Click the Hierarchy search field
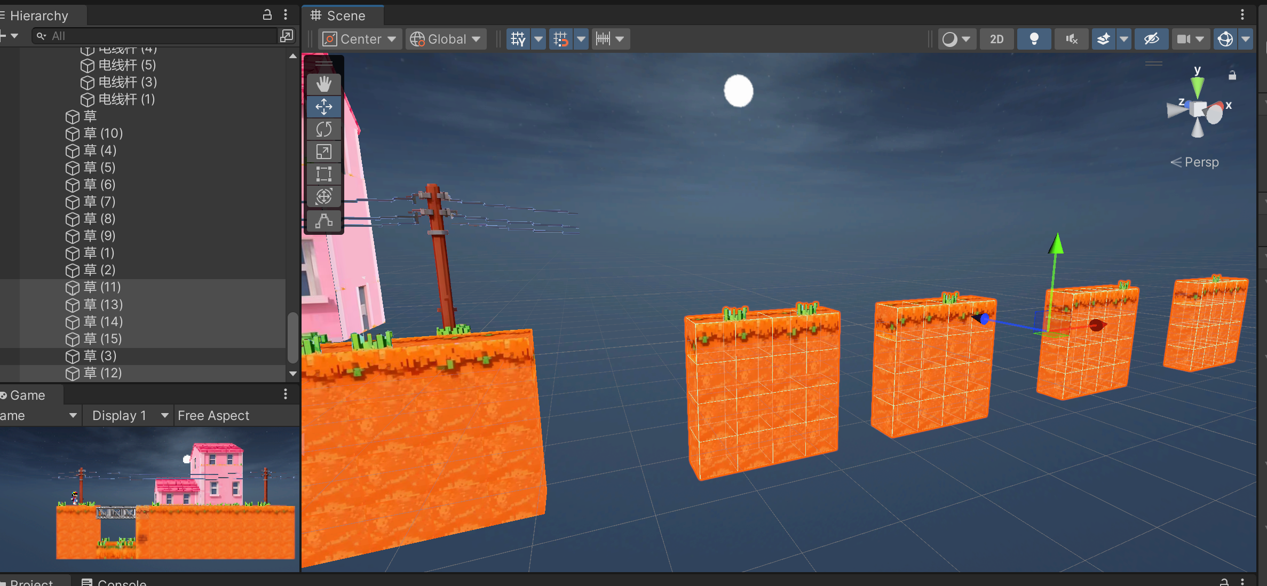 (155, 36)
